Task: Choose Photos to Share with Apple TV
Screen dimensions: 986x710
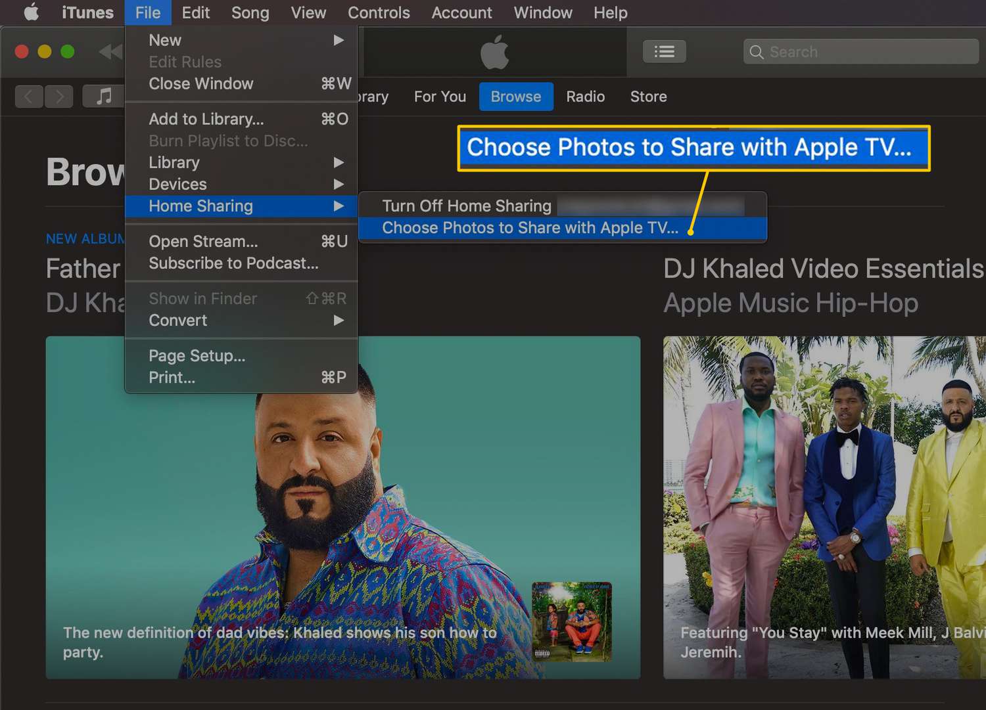Action: click(530, 228)
